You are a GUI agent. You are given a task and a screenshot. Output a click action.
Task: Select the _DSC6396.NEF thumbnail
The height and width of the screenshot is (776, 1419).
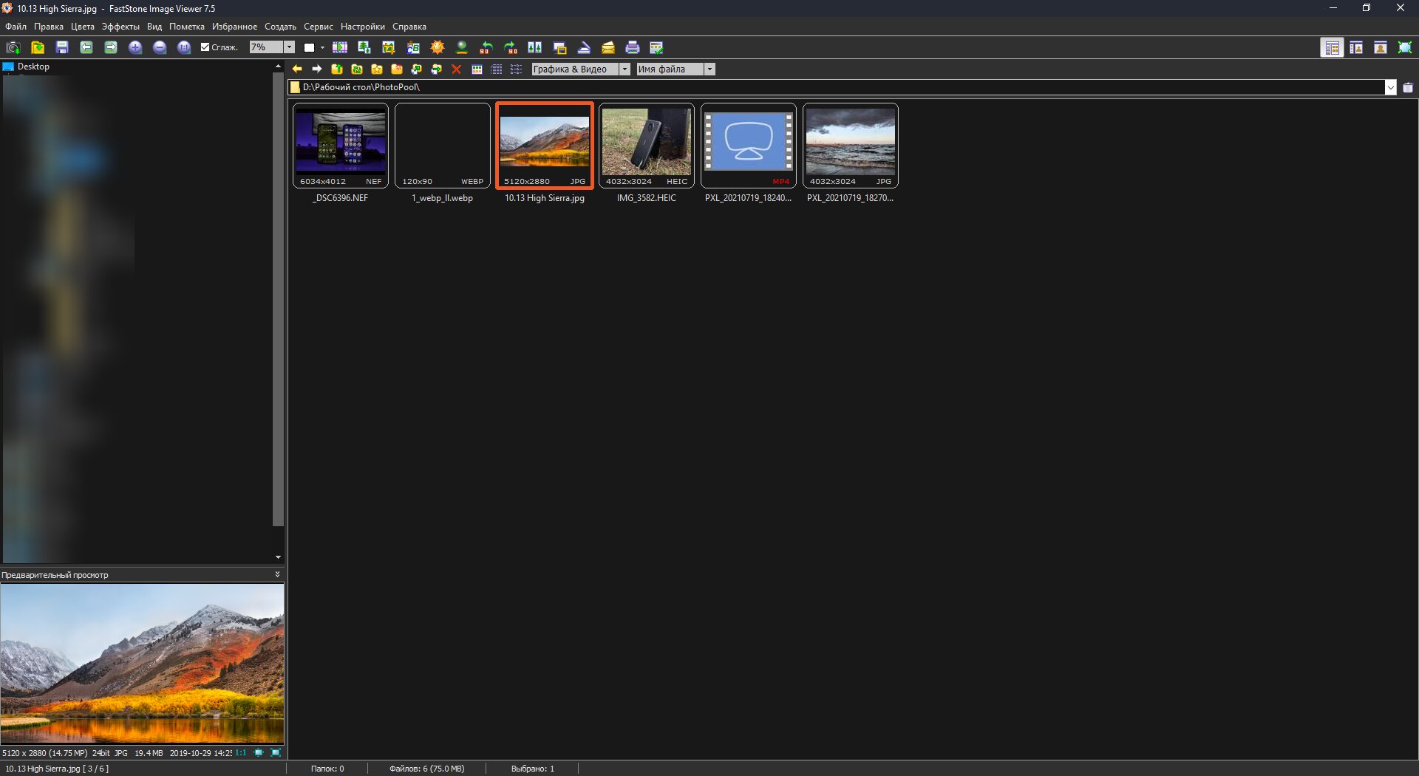(341, 146)
